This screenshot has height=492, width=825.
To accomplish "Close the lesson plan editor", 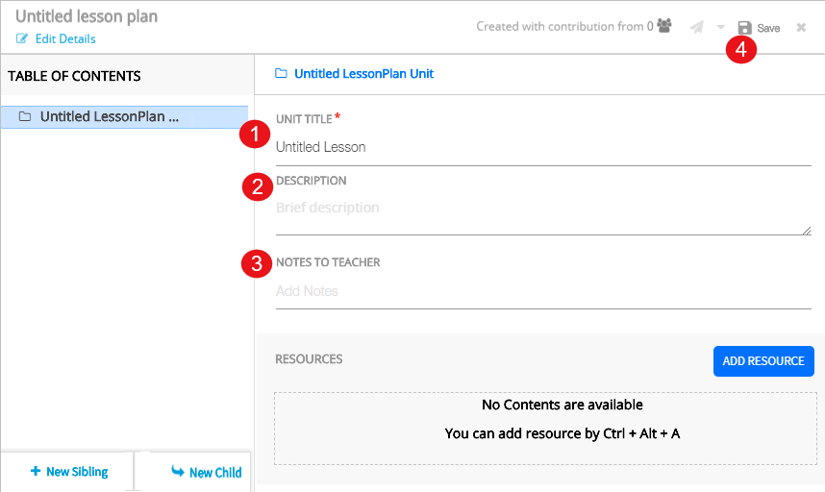I will (801, 28).
